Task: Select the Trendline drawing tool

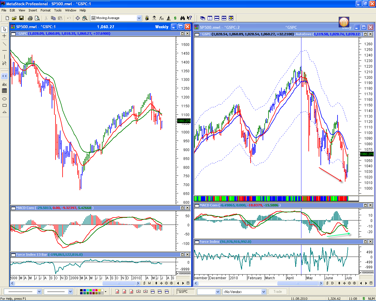Action: point(4,44)
